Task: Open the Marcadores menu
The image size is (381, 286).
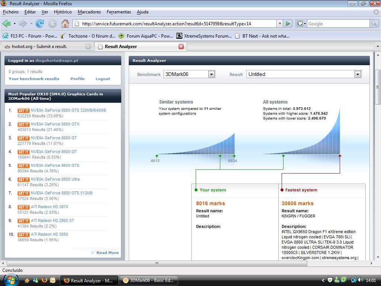Action: (89, 12)
